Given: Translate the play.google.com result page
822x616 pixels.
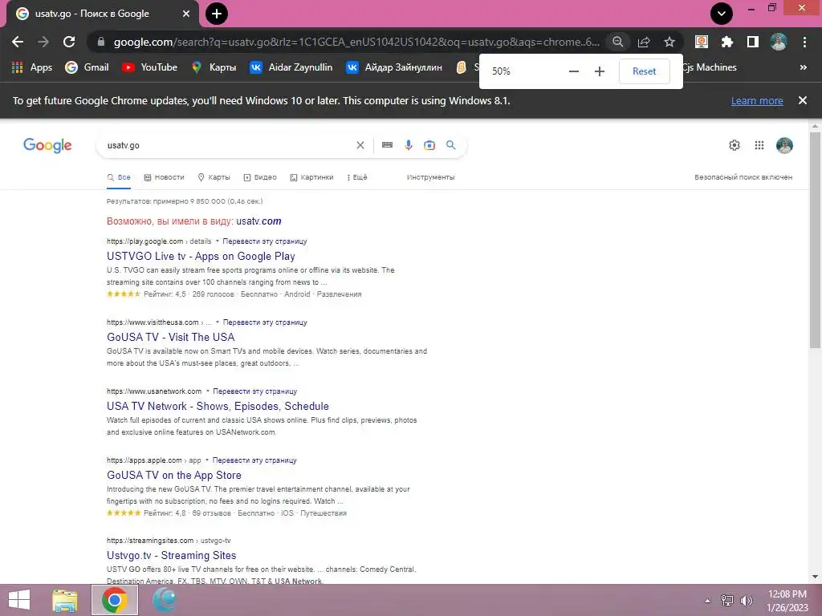Looking at the screenshot, I should pyautogui.click(x=265, y=241).
